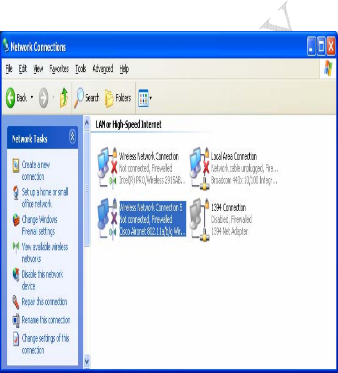Open the File menu

[9, 69]
